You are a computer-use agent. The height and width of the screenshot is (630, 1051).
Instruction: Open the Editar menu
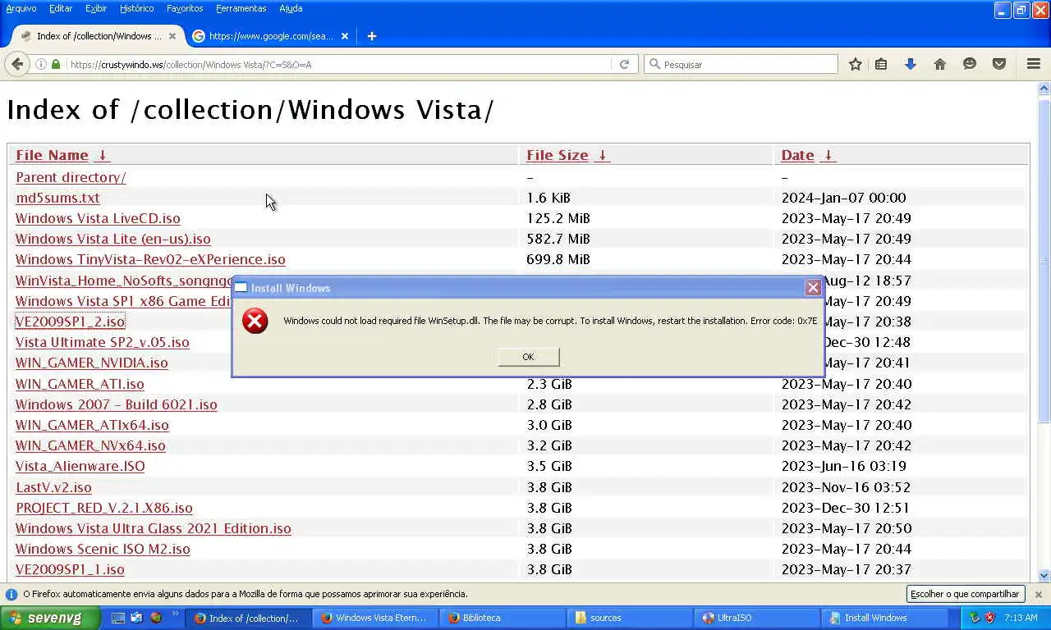coord(61,8)
